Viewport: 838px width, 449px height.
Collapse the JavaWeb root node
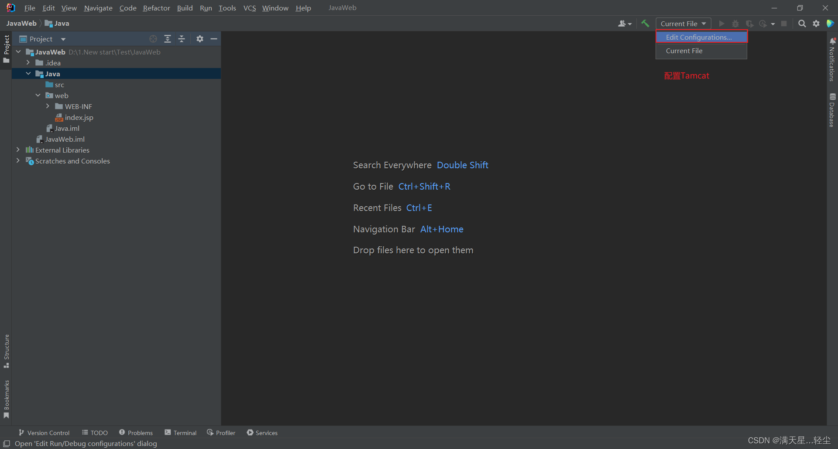coord(18,52)
